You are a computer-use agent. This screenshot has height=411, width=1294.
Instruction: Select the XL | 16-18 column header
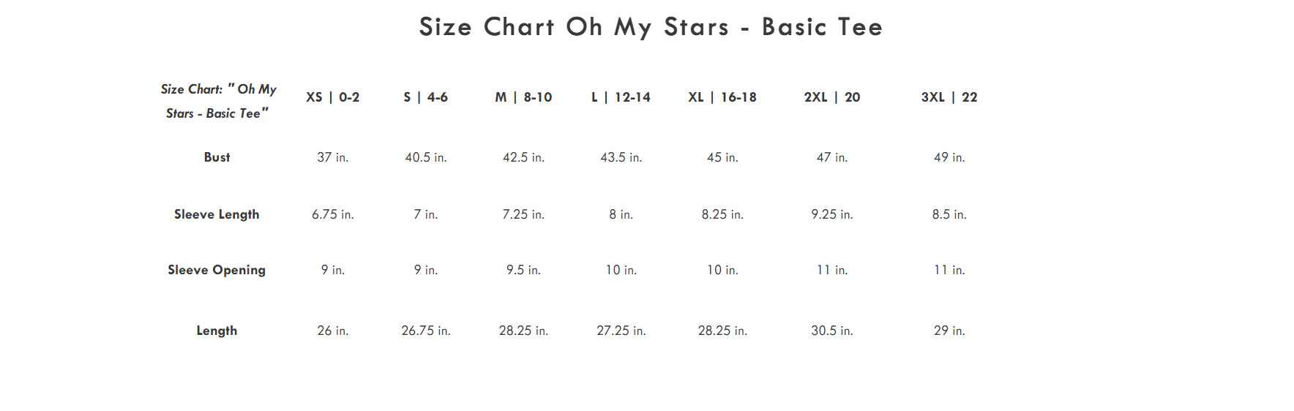(722, 97)
